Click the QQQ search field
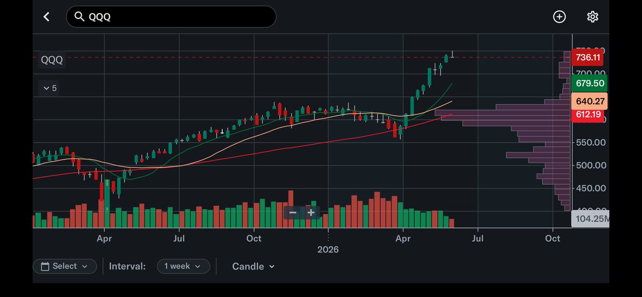The height and width of the screenshot is (297, 642). [x=171, y=17]
